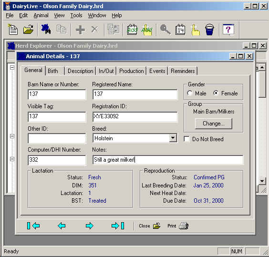Click the NUM status bar indicator
Image resolution: width=269 pixels, height=257 pixels.
(237, 251)
